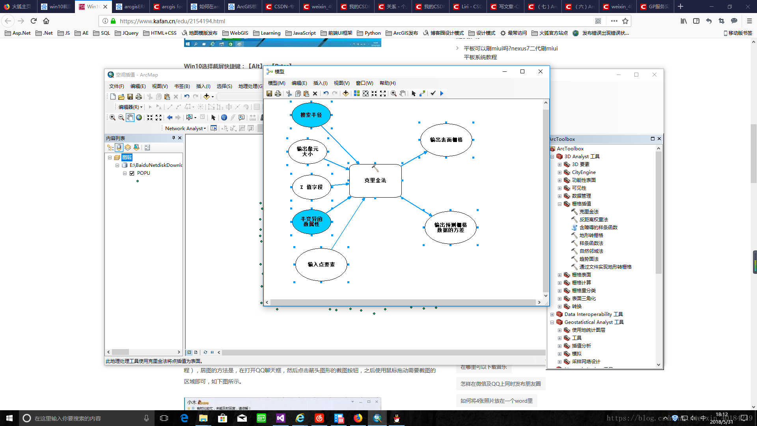Open Network Analyst window icon
Screen dimensions: 757x426
(214, 128)
